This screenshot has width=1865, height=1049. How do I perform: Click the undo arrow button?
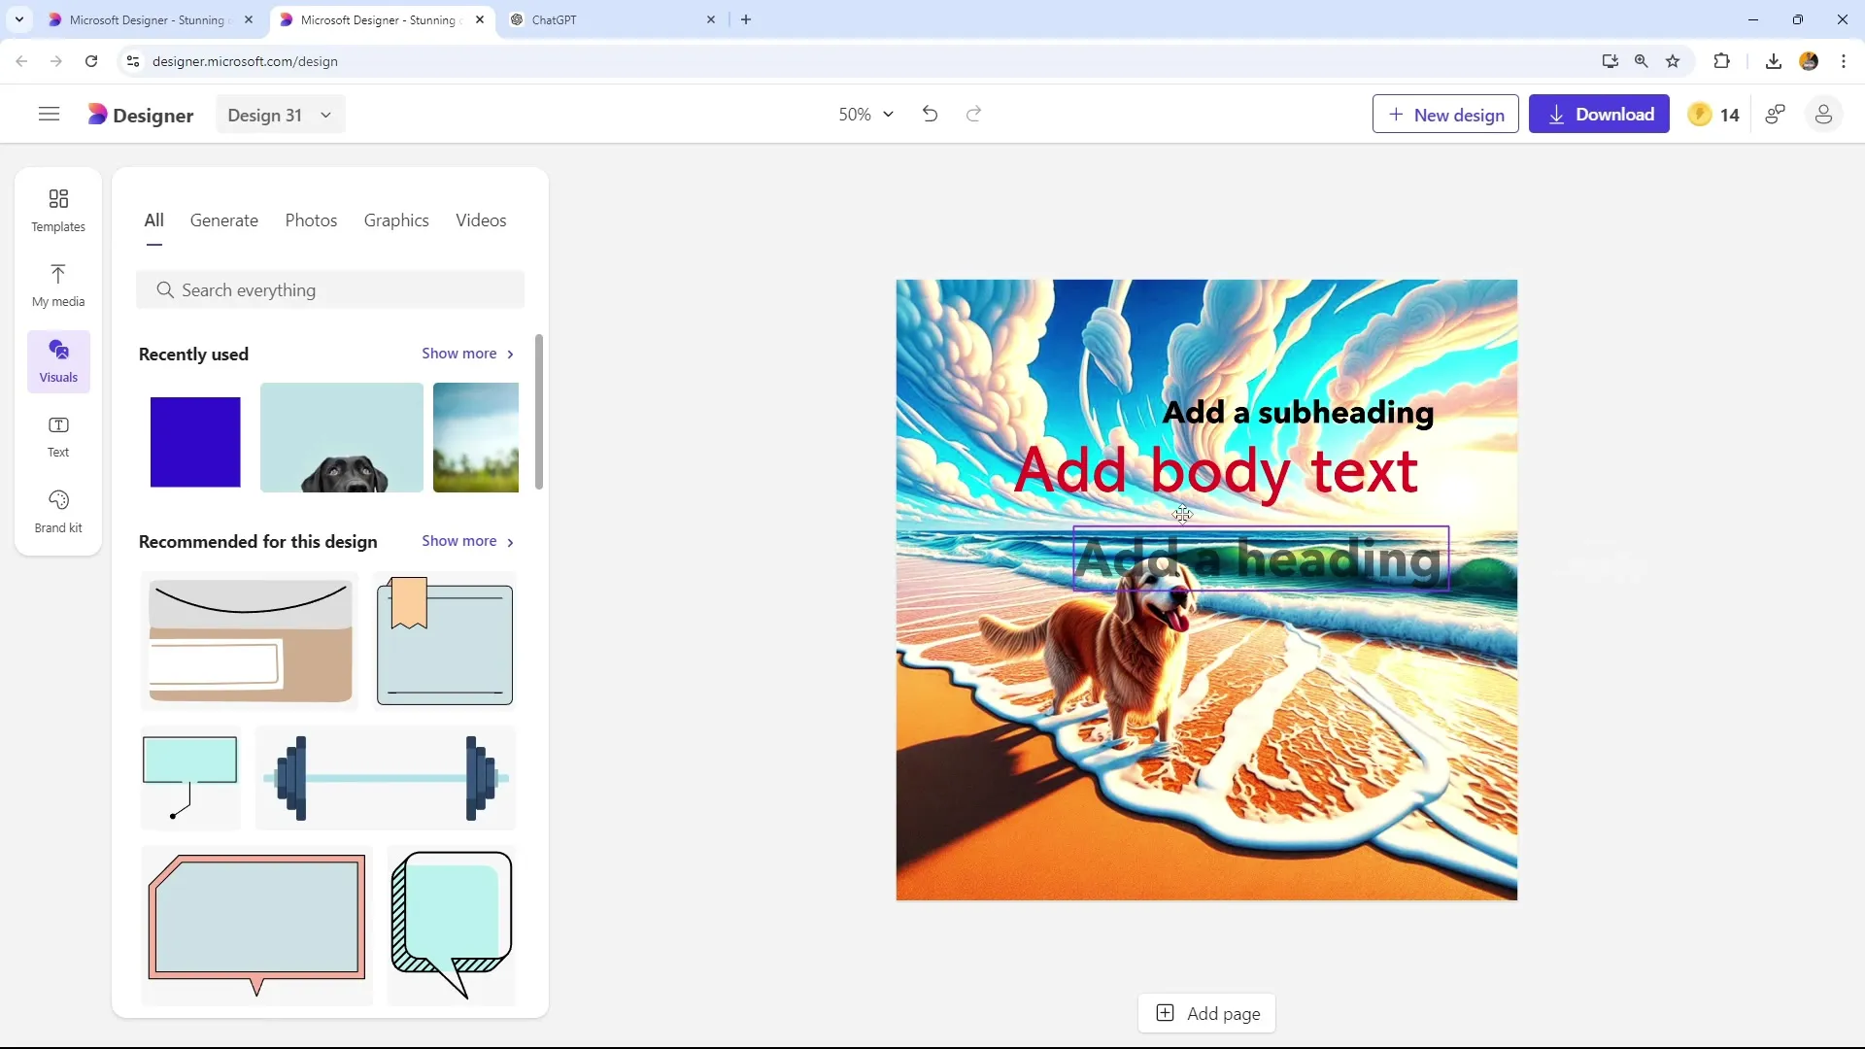pyautogui.click(x=932, y=114)
